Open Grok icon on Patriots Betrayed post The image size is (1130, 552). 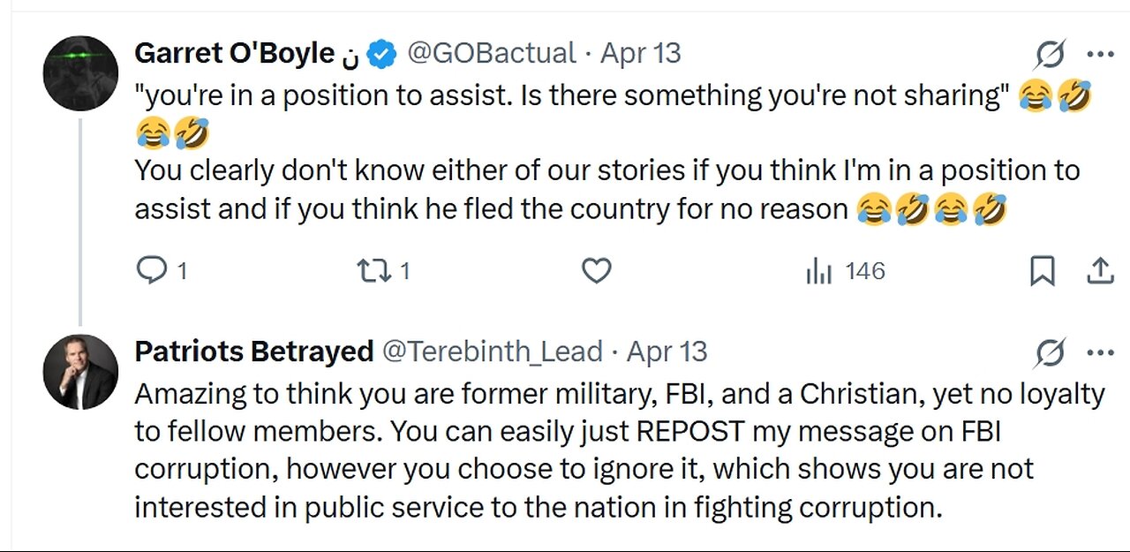1050,354
